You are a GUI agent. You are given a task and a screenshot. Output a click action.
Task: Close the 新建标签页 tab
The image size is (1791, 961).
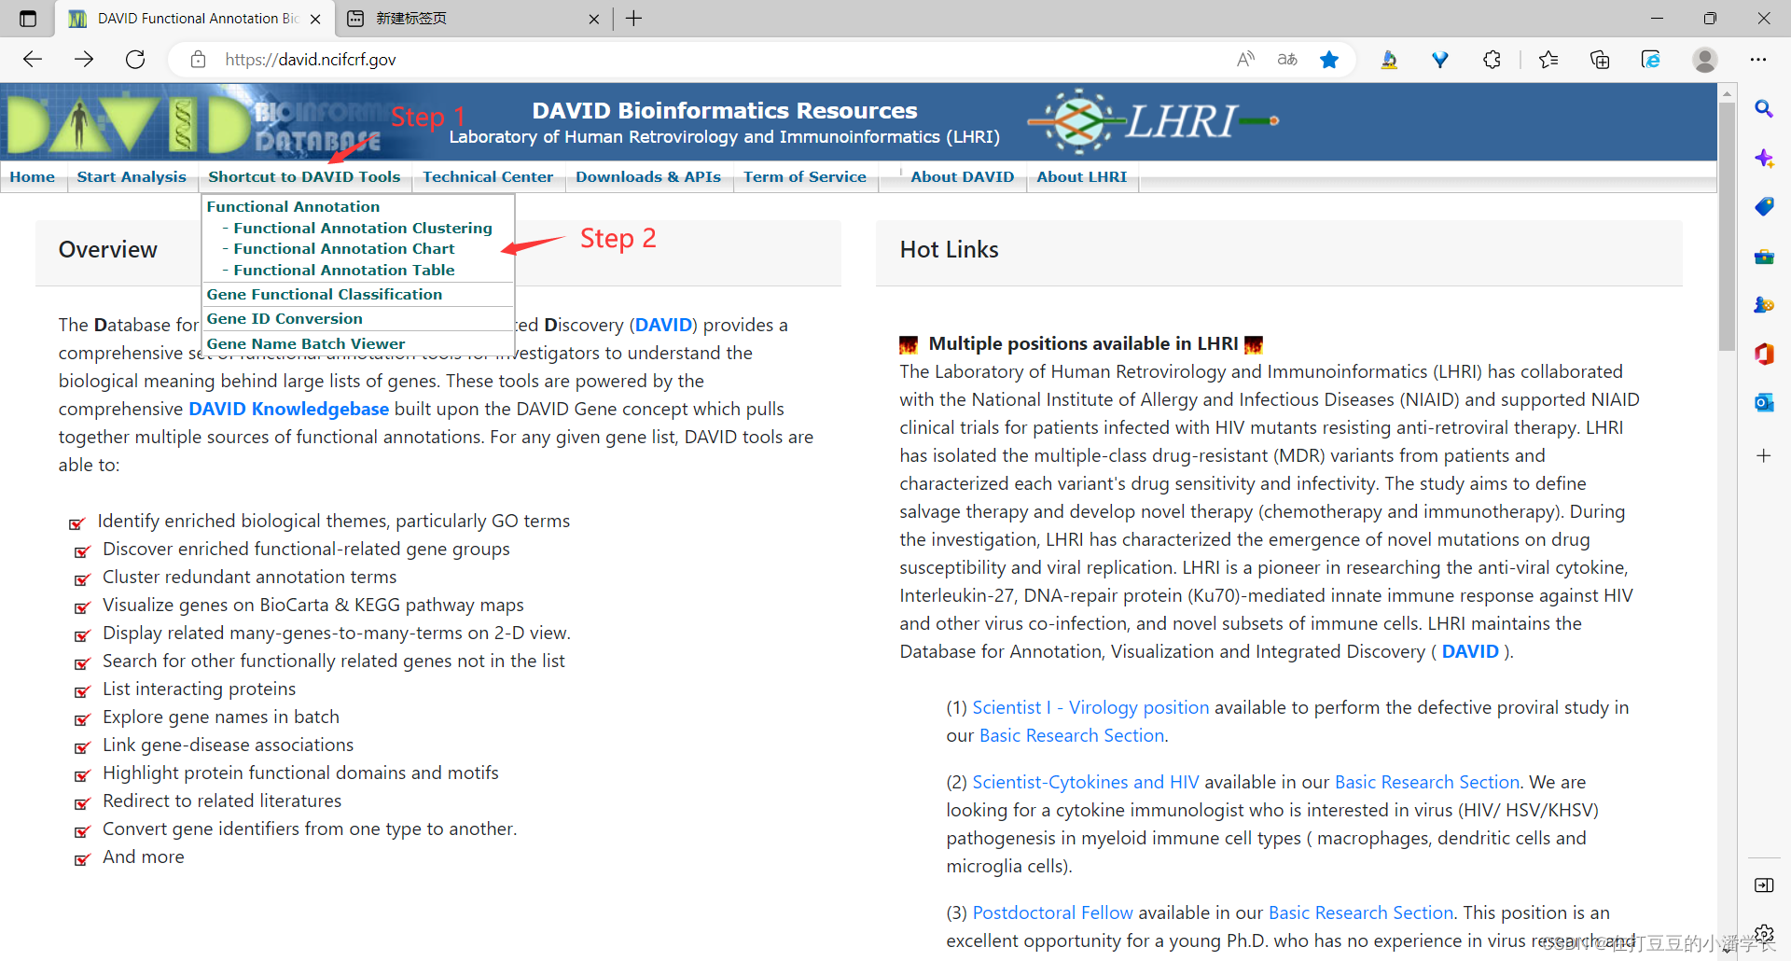point(594,19)
